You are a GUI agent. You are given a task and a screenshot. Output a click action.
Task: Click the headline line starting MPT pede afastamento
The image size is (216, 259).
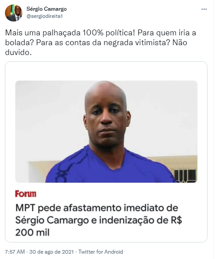click(x=97, y=208)
